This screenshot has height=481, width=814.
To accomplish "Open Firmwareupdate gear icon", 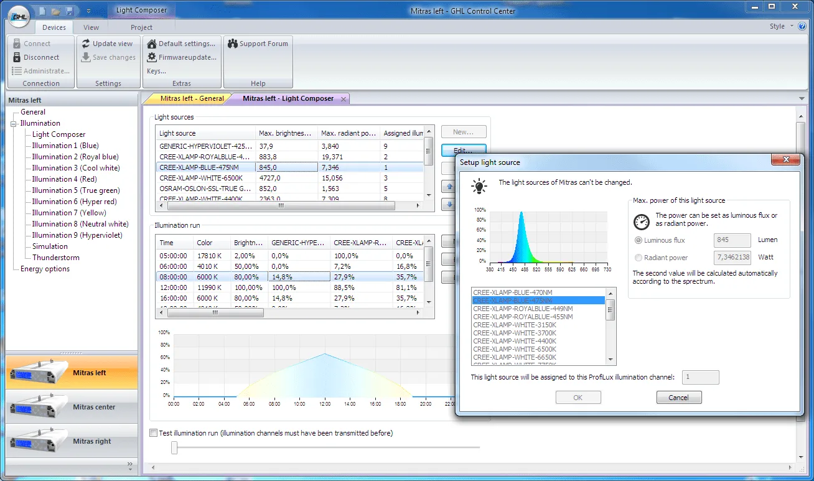I will click(152, 57).
